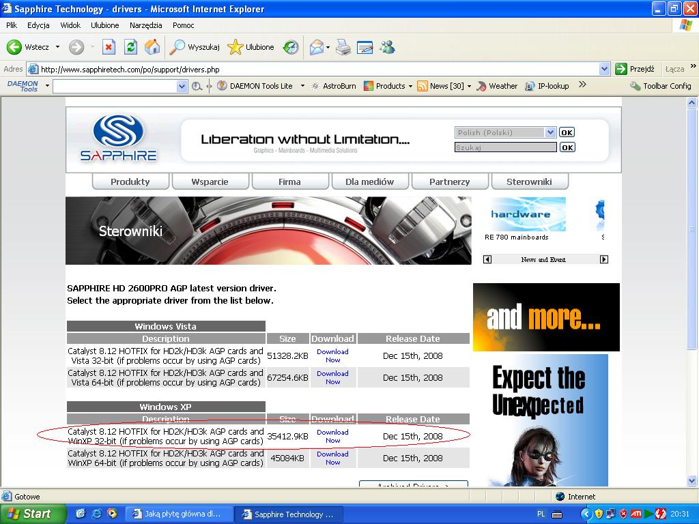Screen dimensions: 699x524
Task: Expand back button history dropdown arrow
Action: (x=57, y=47)
